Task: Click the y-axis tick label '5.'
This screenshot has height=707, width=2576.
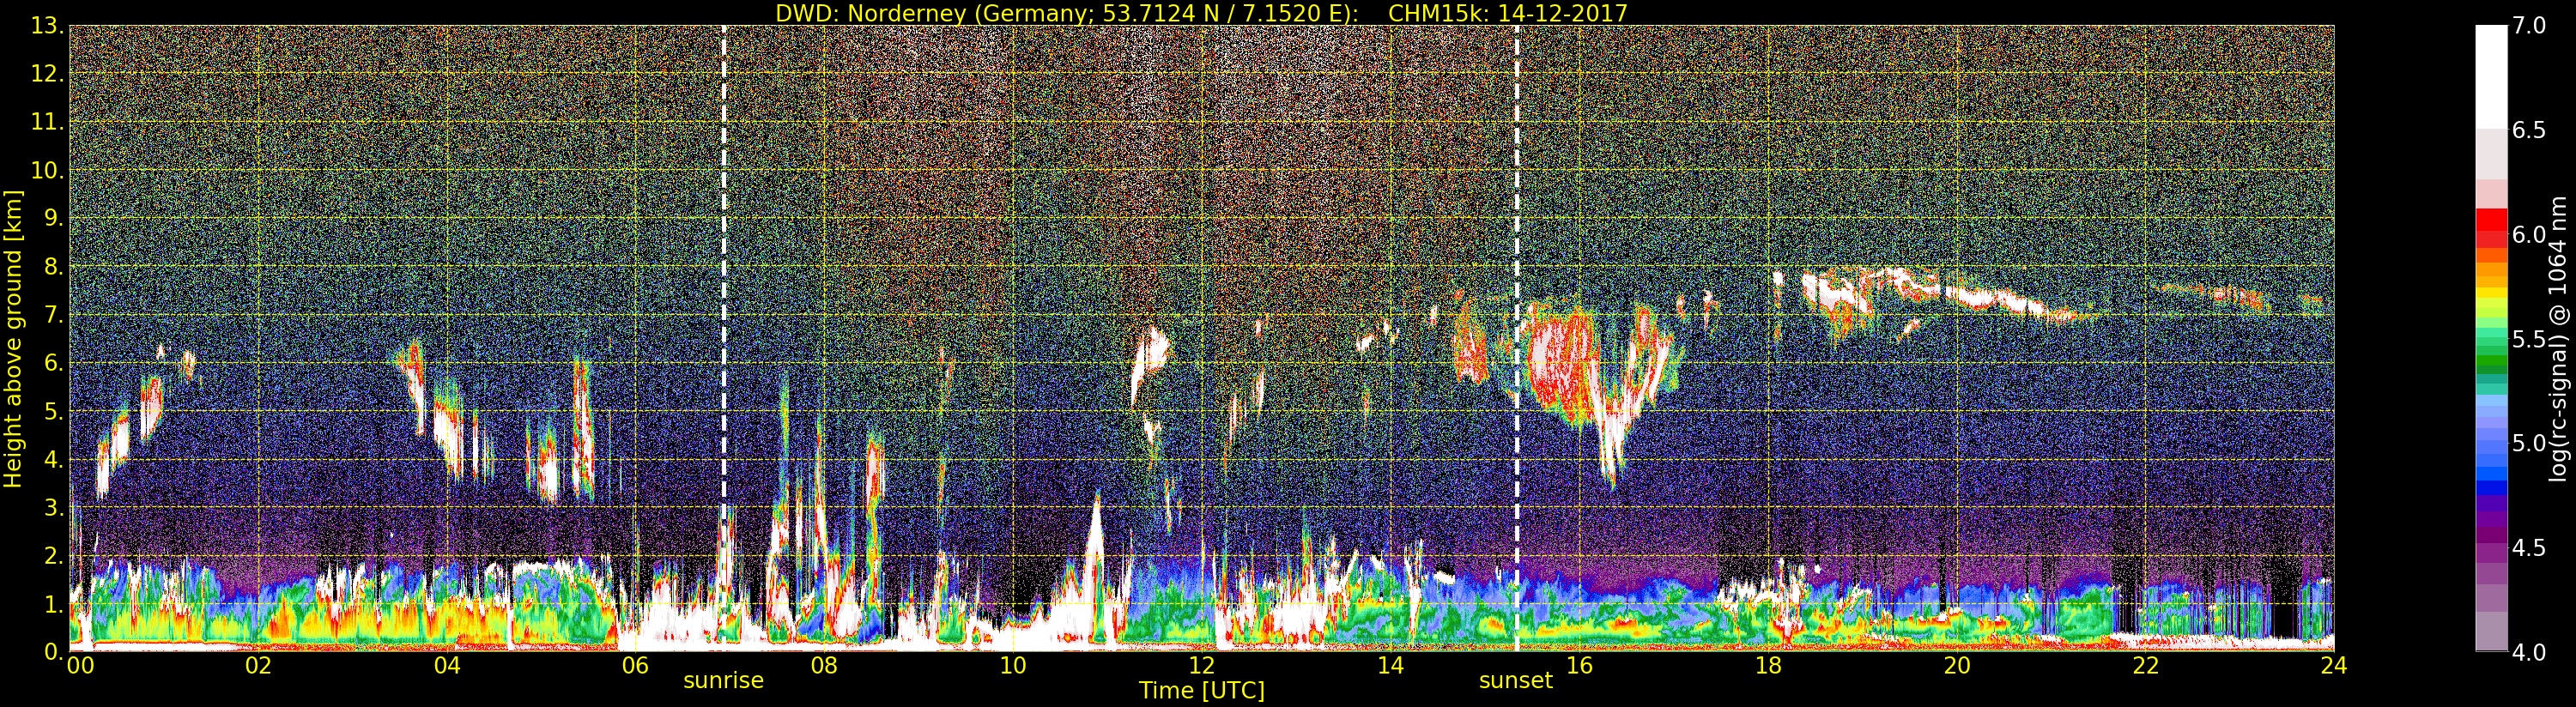Action: pos(54,411)
